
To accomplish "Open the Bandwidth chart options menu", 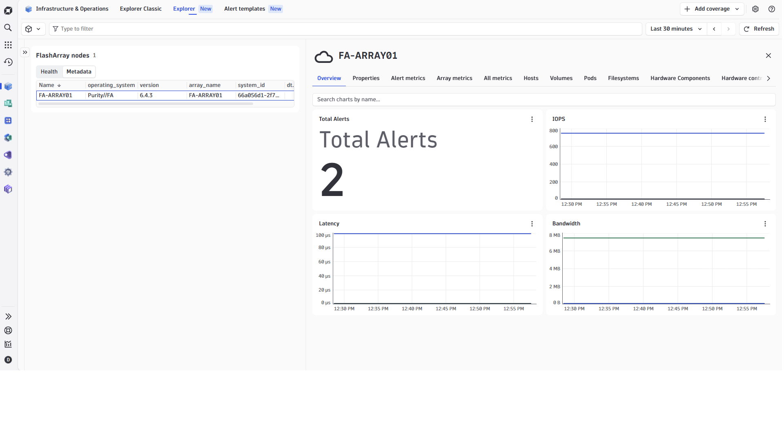I will 765,224.
